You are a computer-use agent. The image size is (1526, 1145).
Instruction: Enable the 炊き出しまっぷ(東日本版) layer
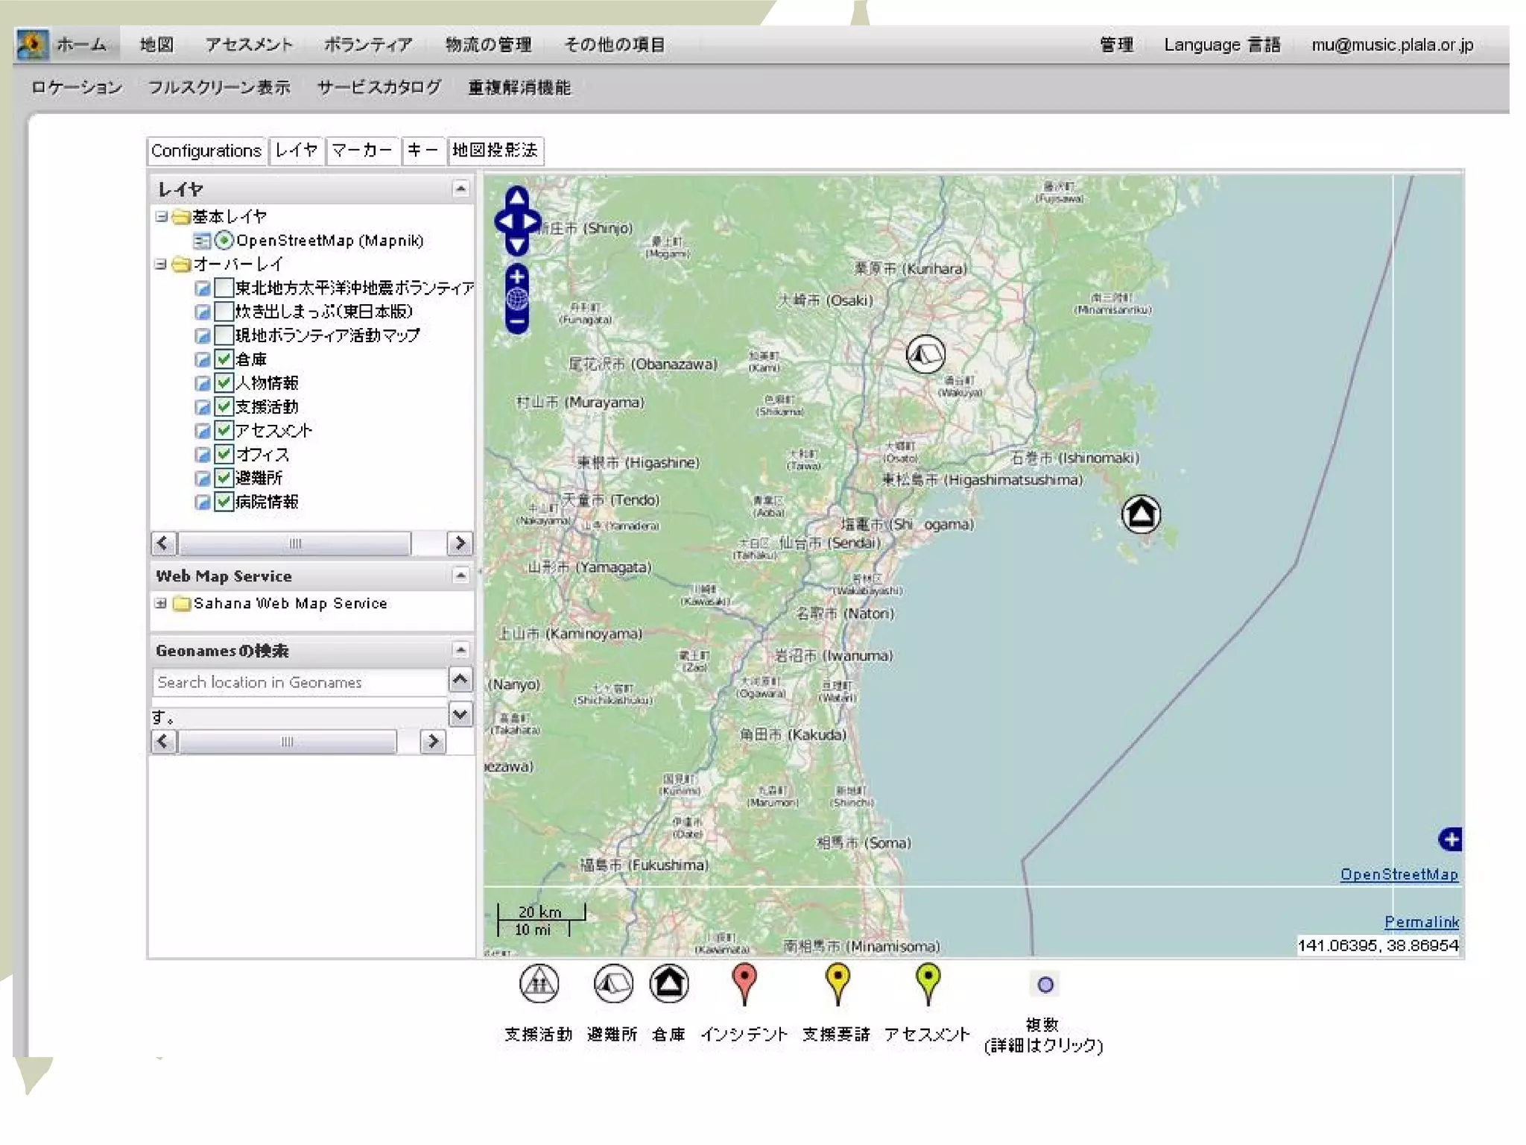coord(224,312)
